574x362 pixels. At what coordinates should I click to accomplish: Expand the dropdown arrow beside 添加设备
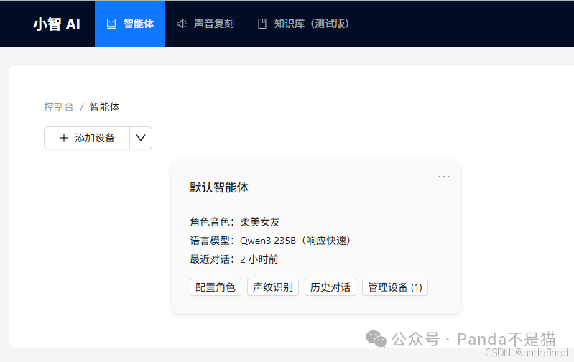coord(141,138)
